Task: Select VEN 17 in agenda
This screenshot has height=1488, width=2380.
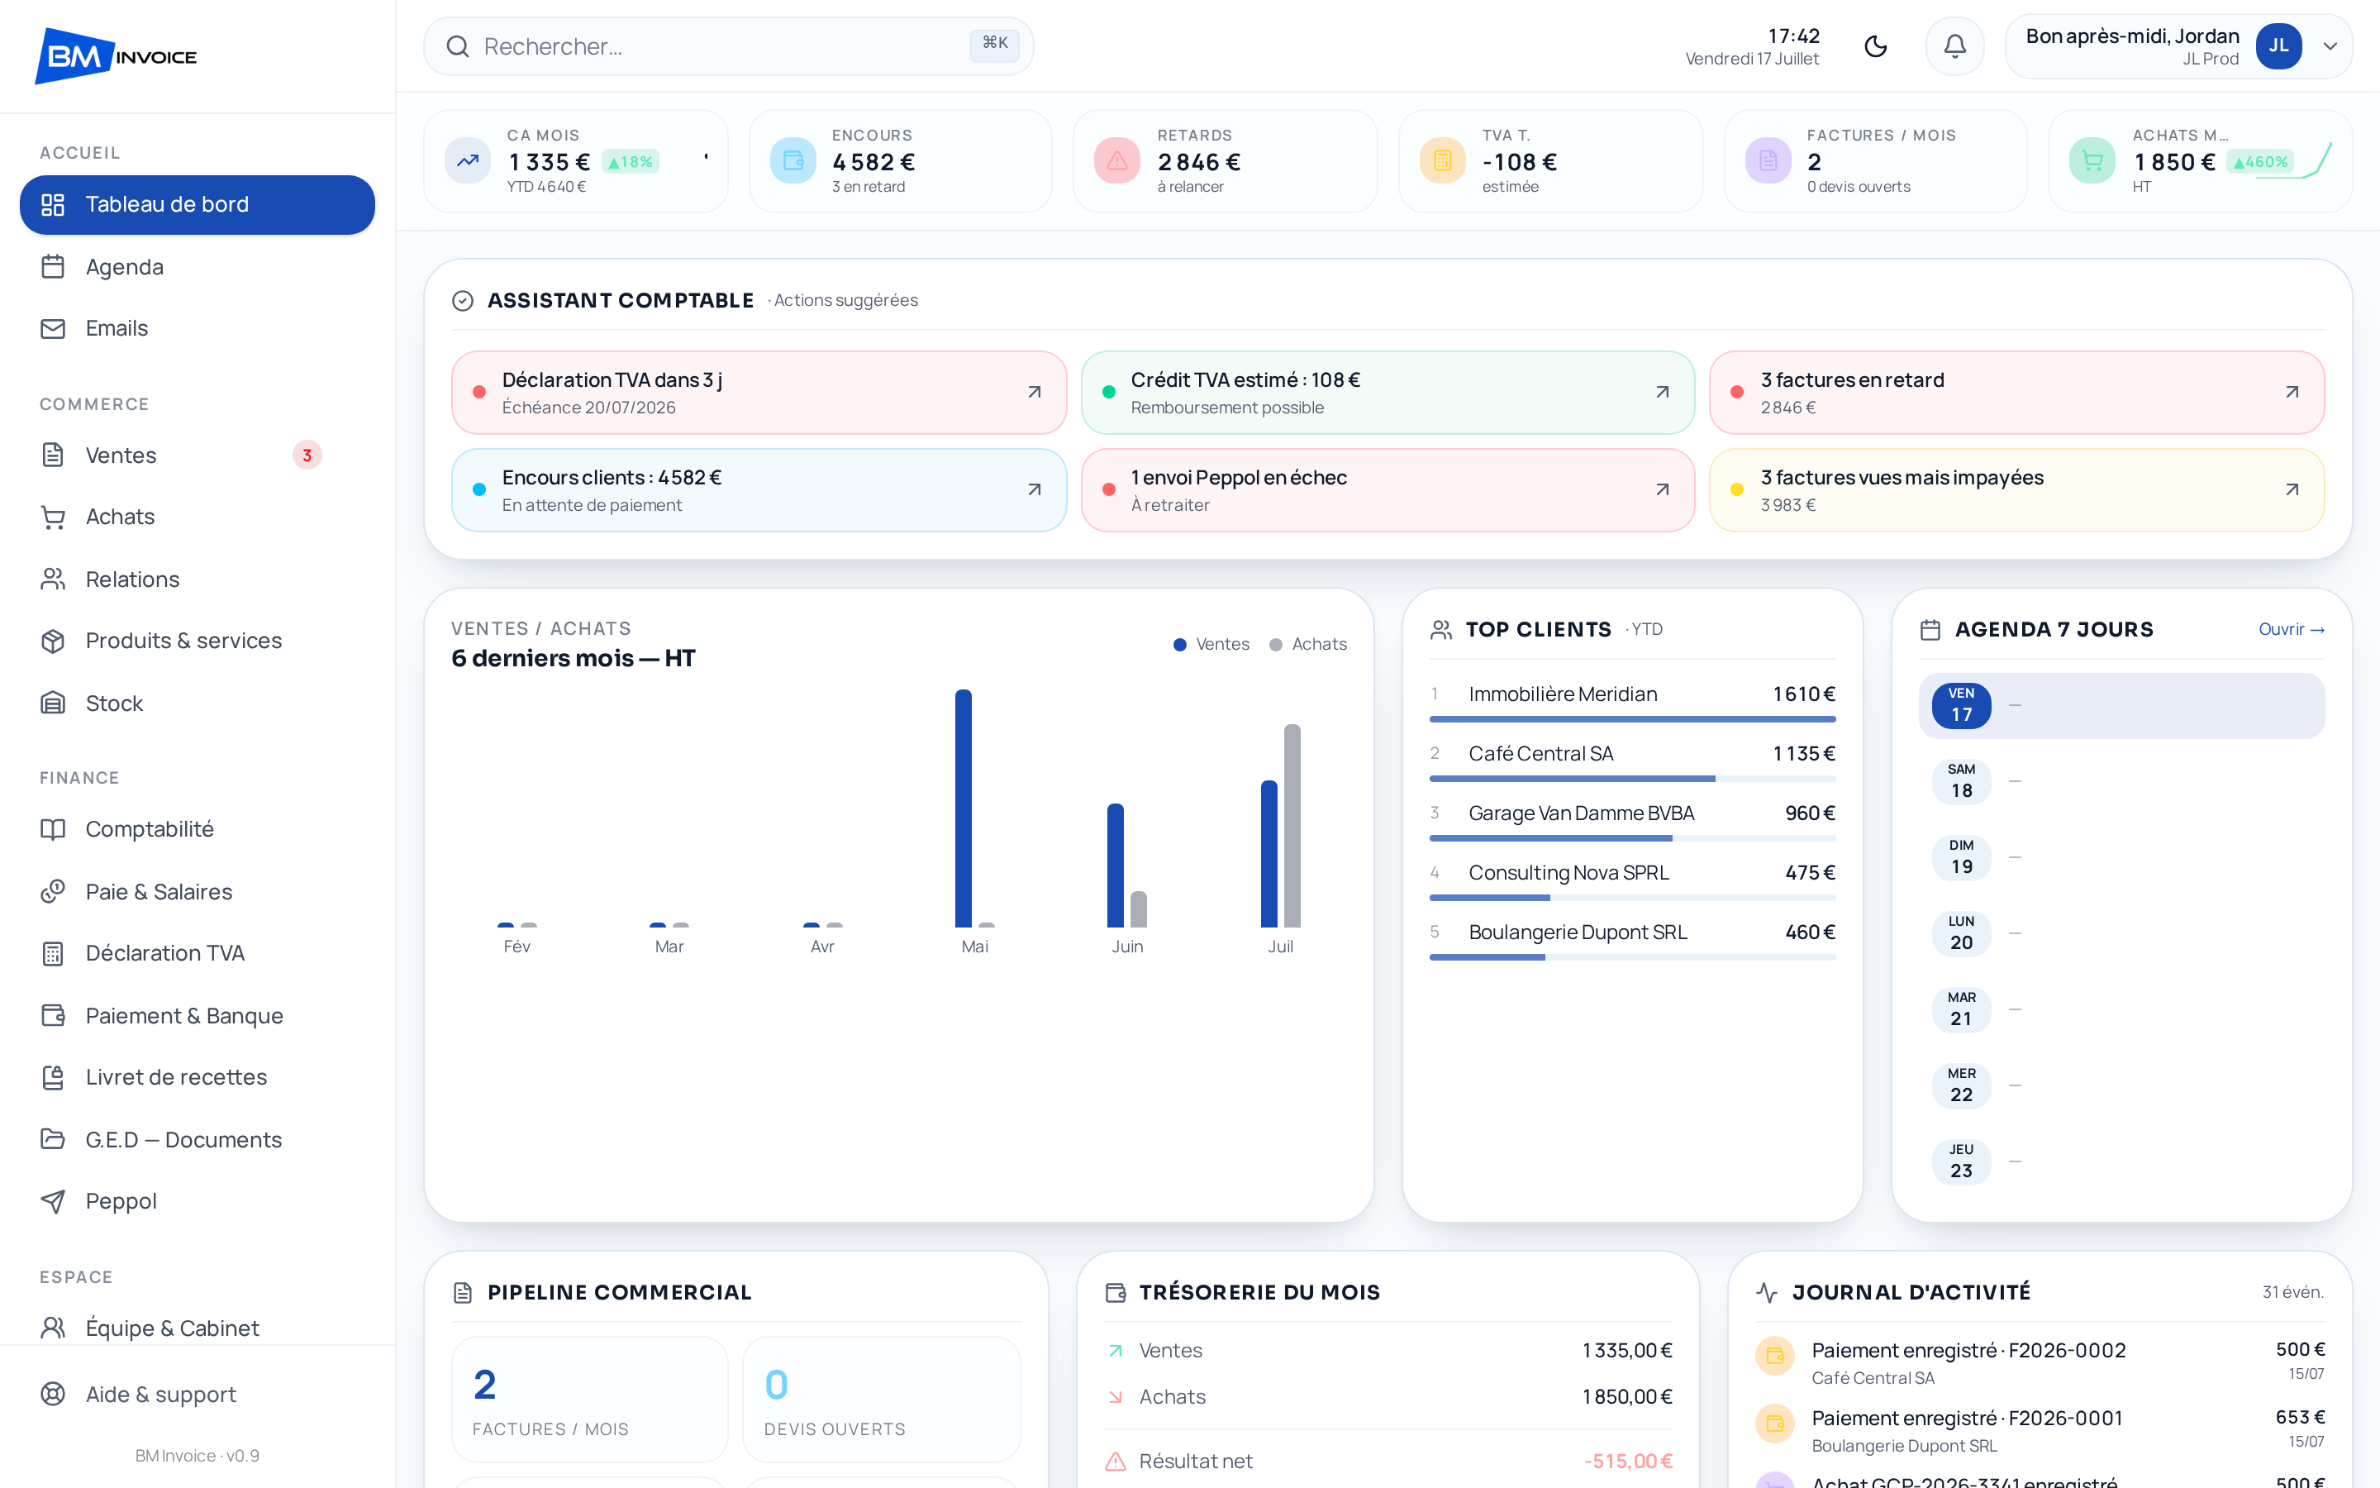Action: pos(2121,706)
